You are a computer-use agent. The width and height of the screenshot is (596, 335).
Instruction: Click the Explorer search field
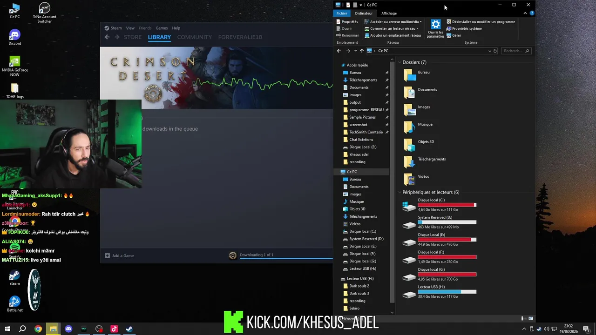tap(517, 51)
